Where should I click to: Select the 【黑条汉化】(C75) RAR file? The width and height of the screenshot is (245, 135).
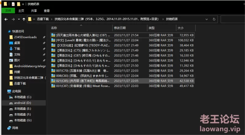coord(123,50)
